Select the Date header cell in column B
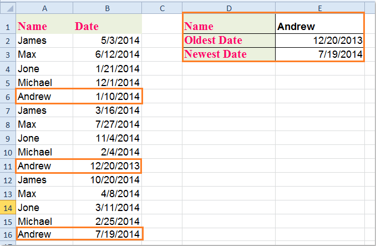Screen dimensions: 376x246 pyautogui.click(x=107, y=26)
